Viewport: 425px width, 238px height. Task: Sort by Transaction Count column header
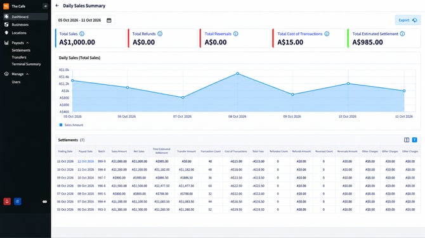tap(211, 151)
